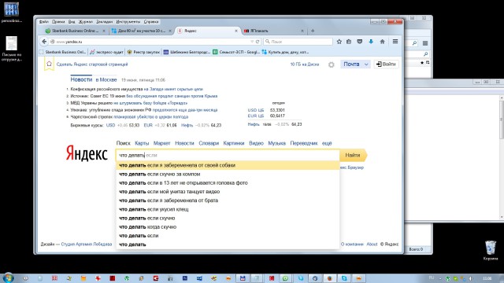Open a new tab with the plus button
This screenshot has width=504, height=283.
tap(313, 31)
